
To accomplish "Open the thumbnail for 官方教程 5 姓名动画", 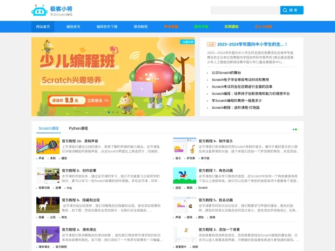I will pyautogui.click(x=185, y=205).
